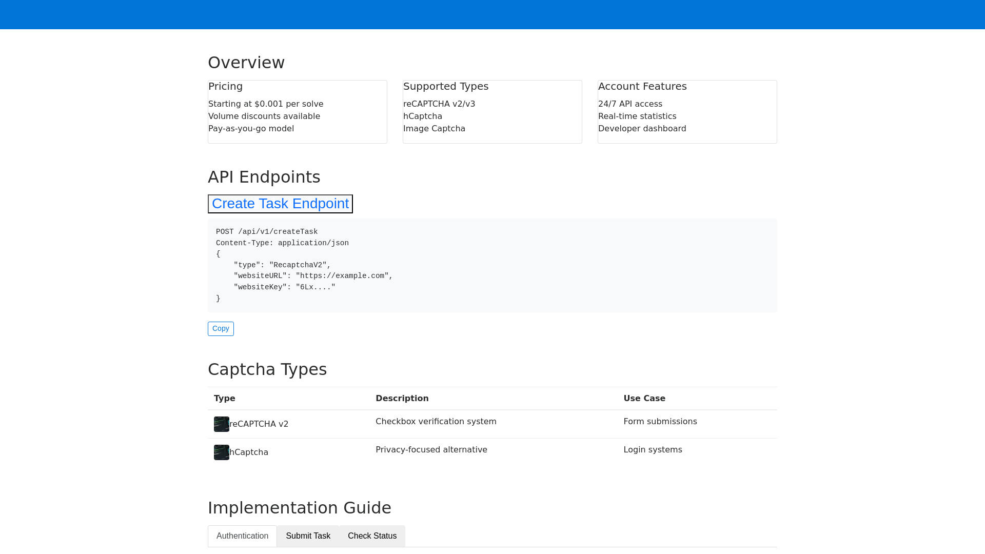Click the Overview section heading
The width and height of the screenshot is (985, 554).
[x=246, y=62]
